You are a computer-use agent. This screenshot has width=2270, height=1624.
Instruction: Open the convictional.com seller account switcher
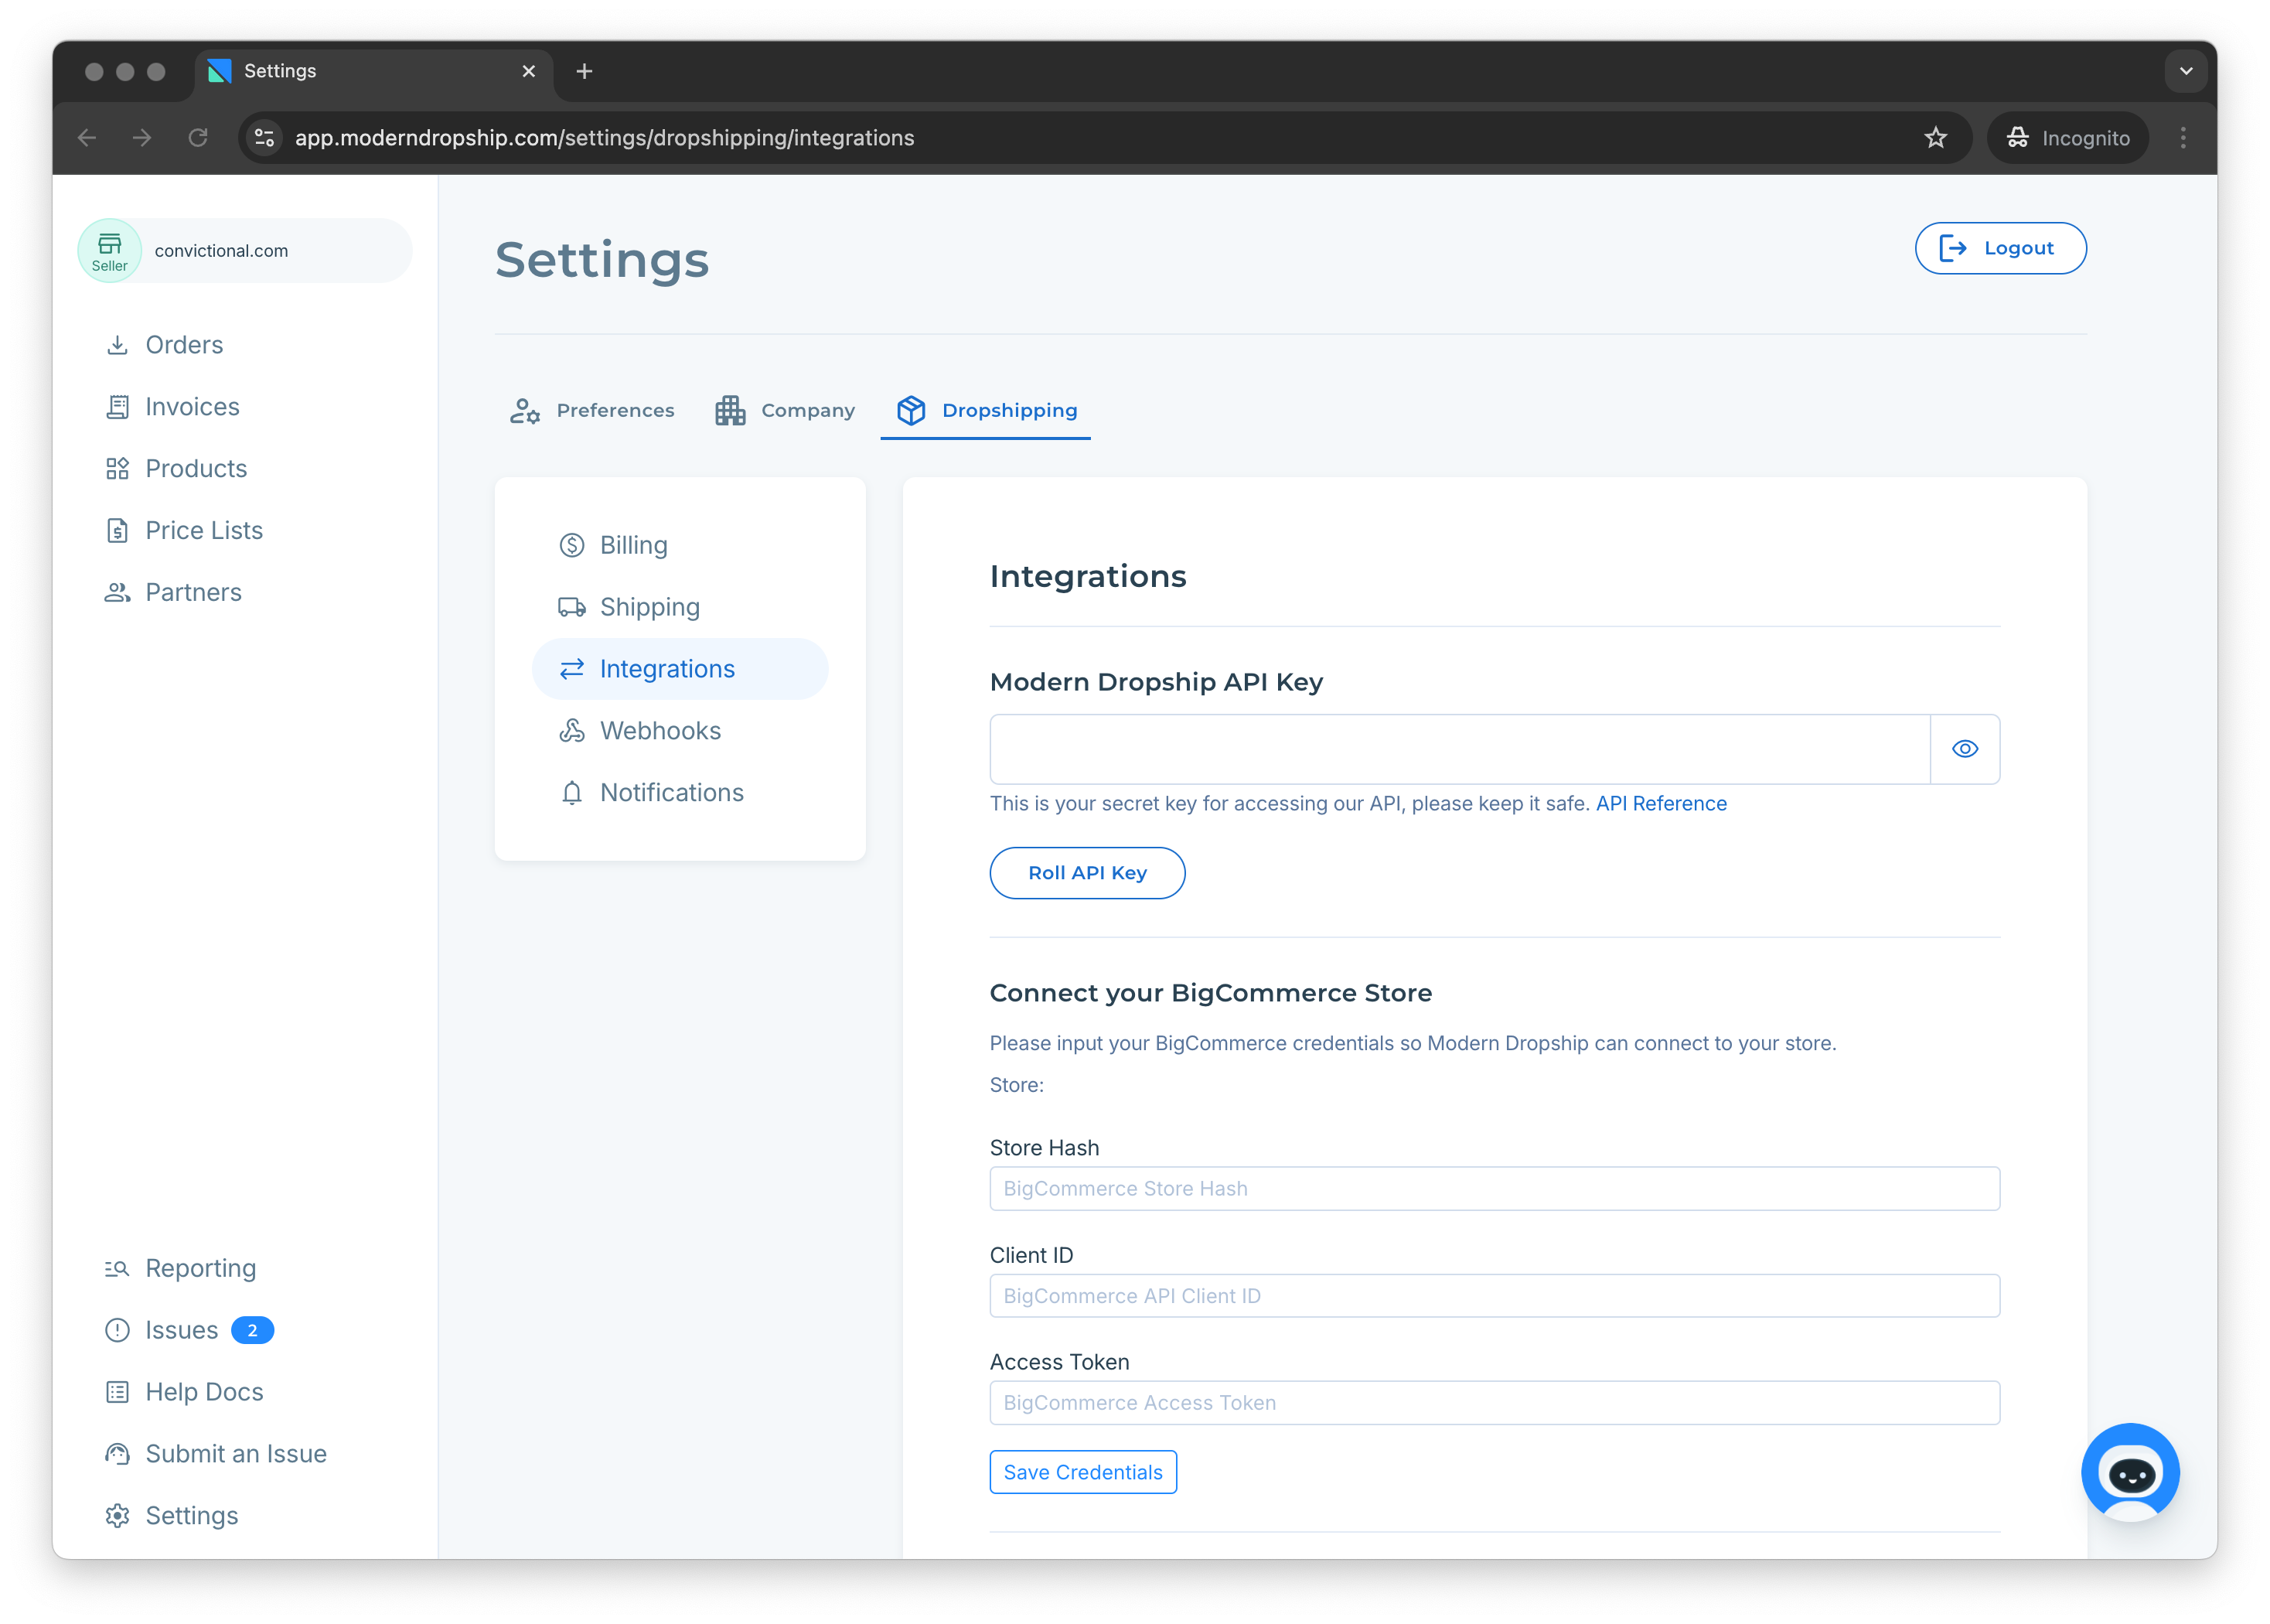click(245, 251)
